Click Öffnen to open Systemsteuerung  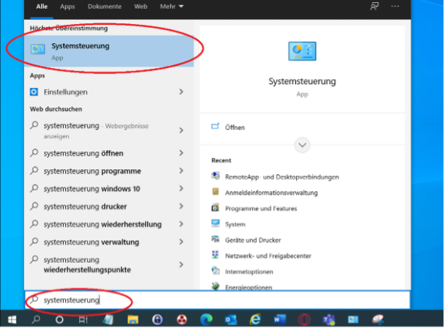pyautogui.click(x=234, y=127)
